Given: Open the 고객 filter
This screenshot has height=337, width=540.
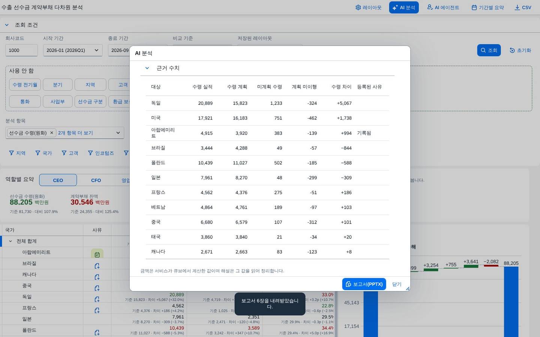Looking at the screenshot, I should [70, 153].
